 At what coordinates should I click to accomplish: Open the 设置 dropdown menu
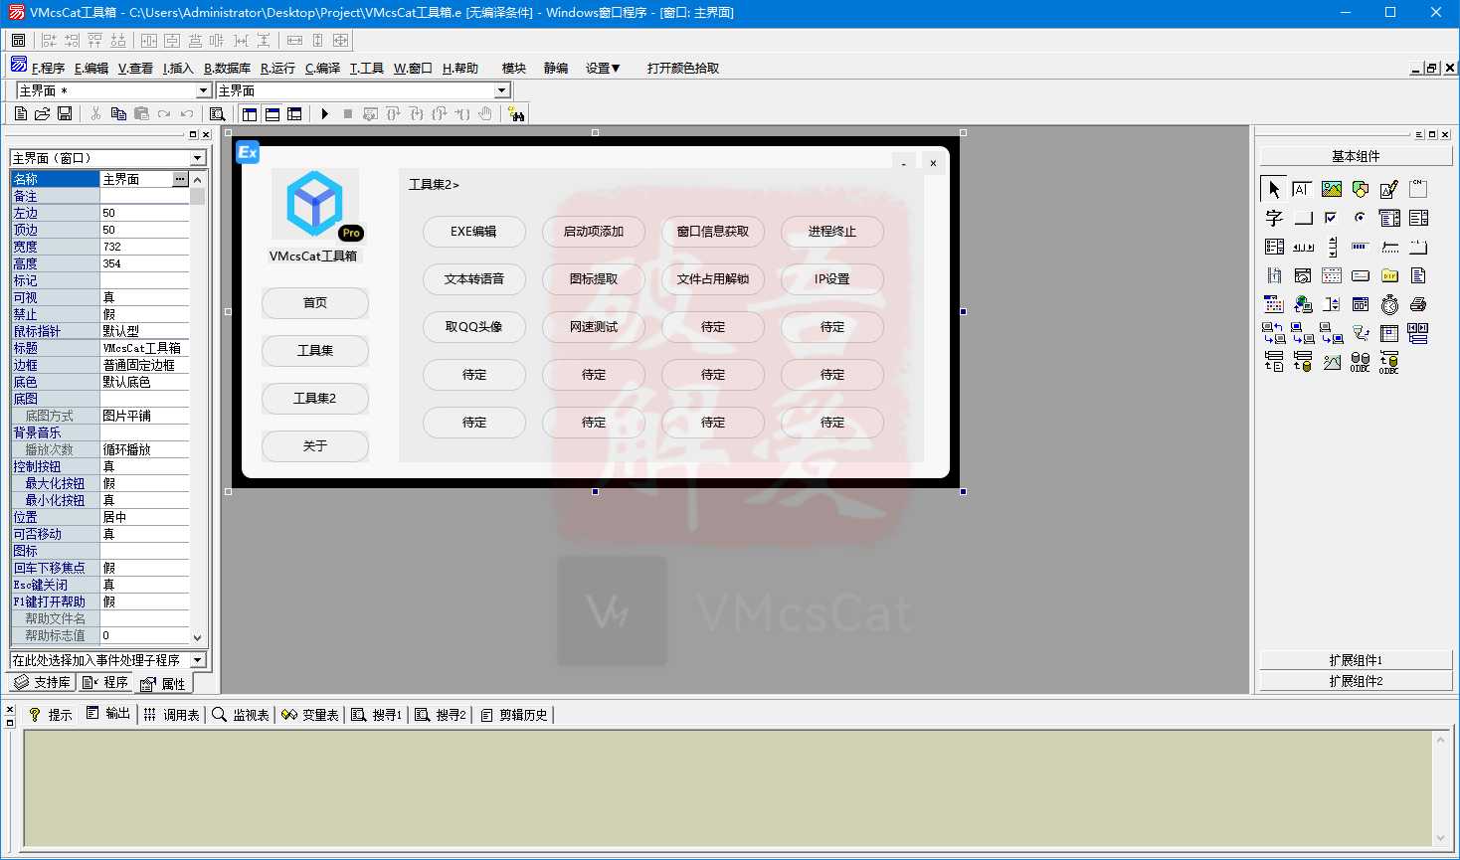pos(601,68)
